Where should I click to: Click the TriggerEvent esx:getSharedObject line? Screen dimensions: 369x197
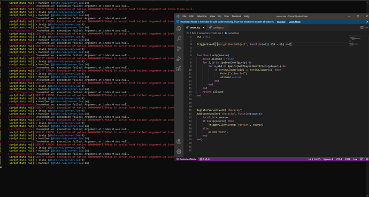[244, 44]
